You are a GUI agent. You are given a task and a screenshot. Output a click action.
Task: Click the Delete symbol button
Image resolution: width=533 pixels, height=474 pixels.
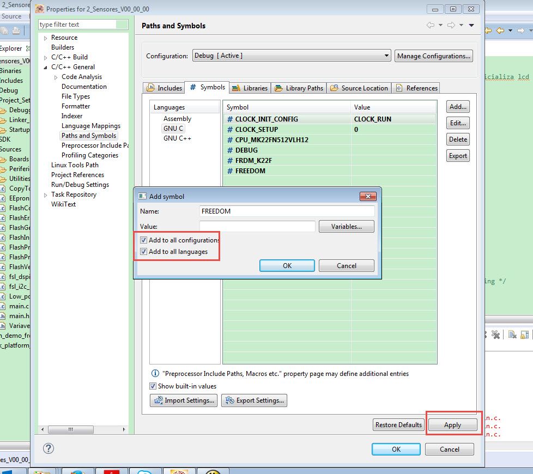[x=458, y=139]
